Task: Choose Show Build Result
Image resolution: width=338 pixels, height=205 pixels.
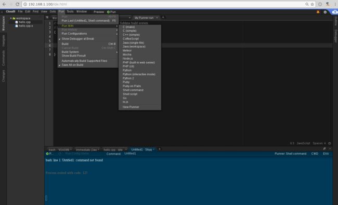Action: tap(88, 56)
